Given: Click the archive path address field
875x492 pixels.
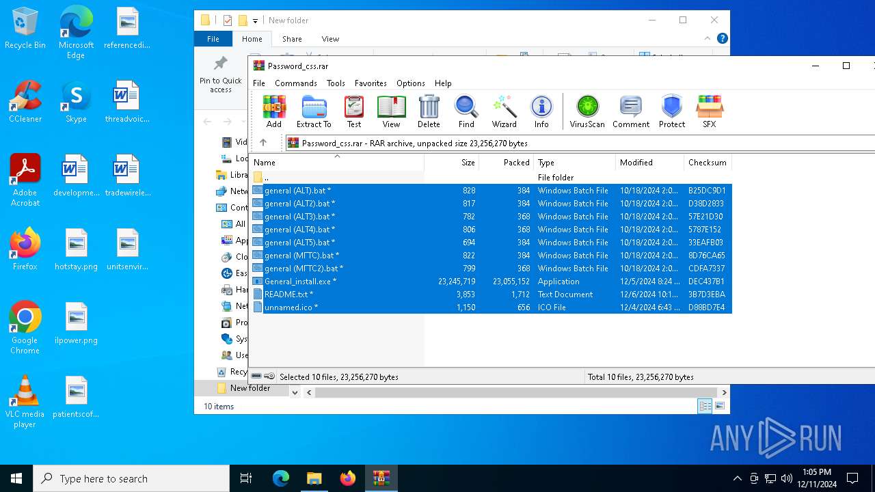Looking at the screenshot, I should [580, 143].
